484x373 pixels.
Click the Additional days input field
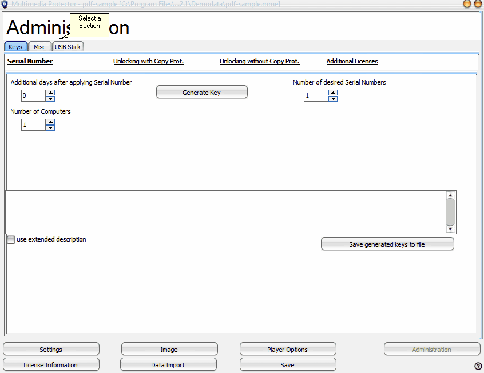coord(33,96)
